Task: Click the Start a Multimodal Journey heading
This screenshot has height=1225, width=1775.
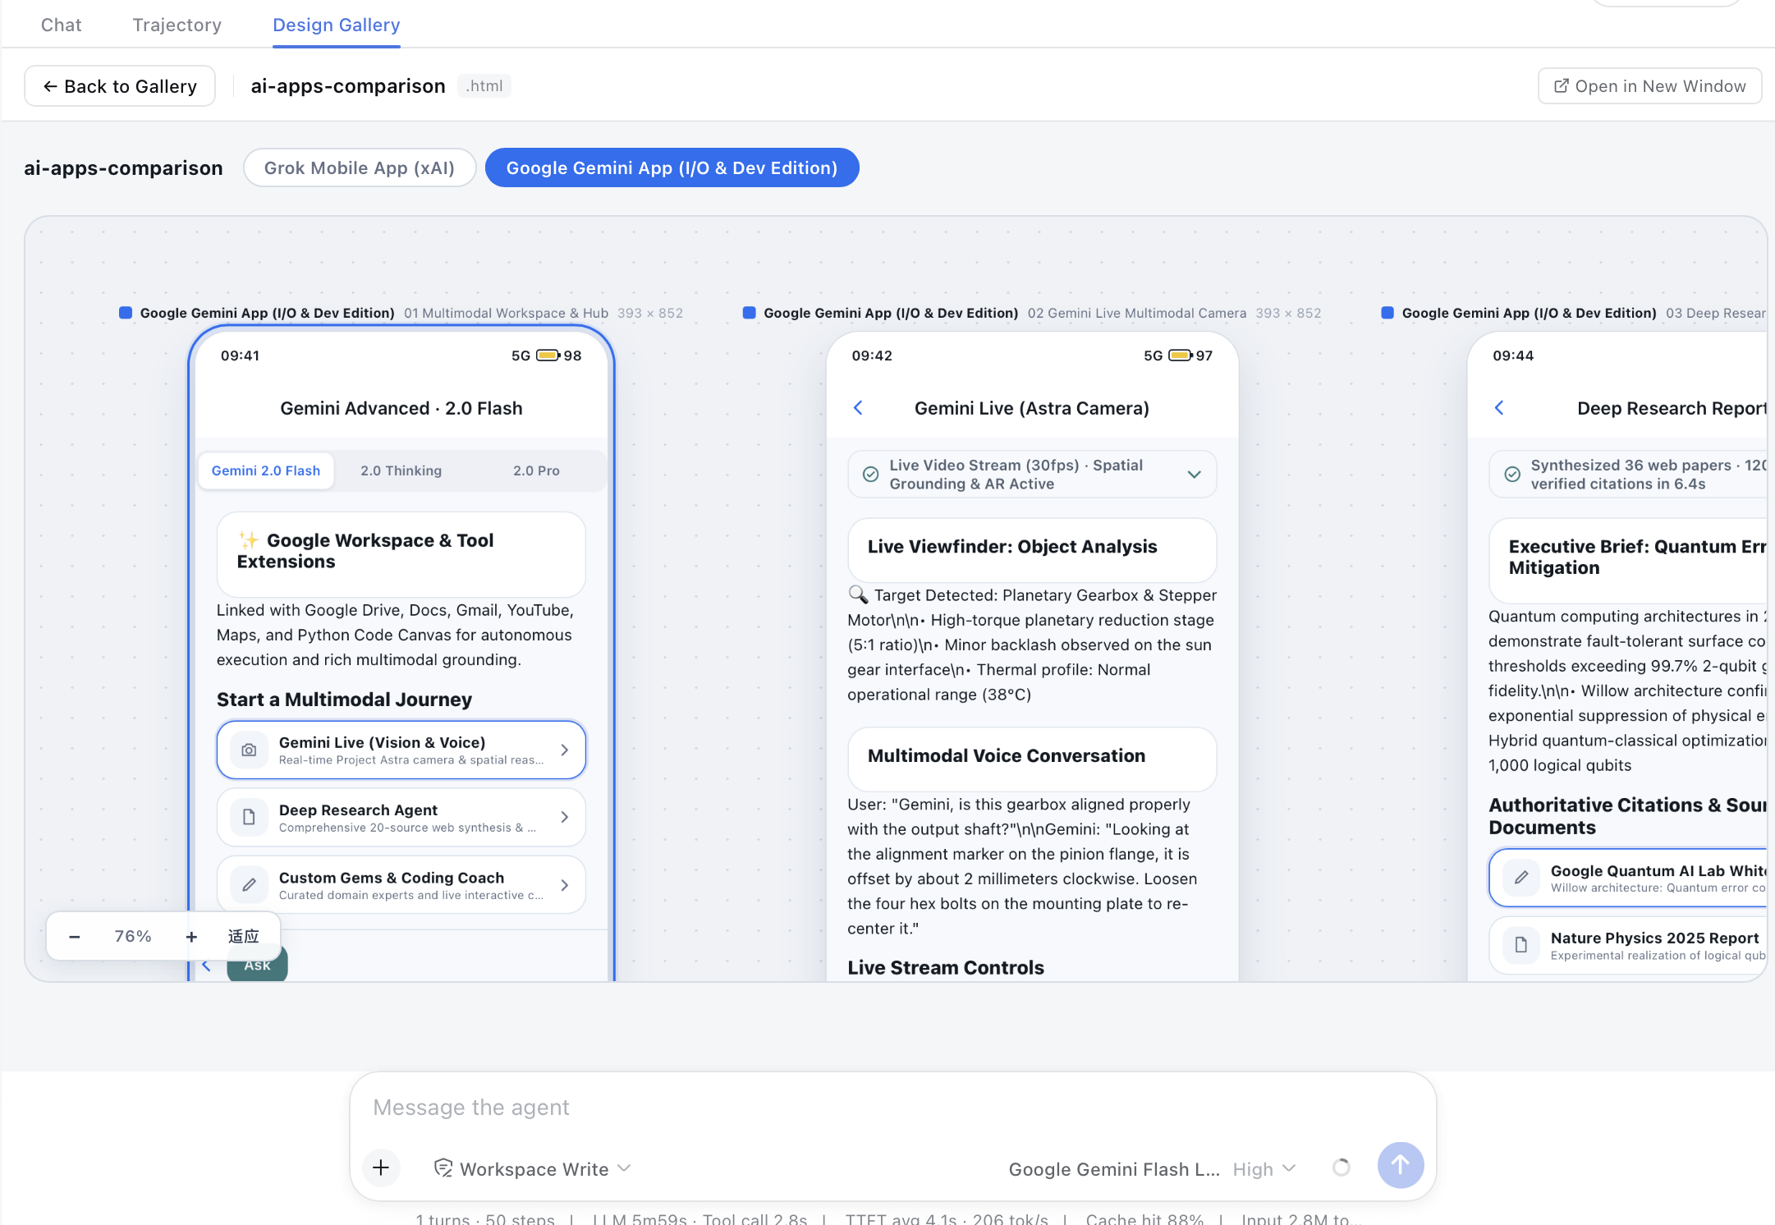Action: coord(344,700)
